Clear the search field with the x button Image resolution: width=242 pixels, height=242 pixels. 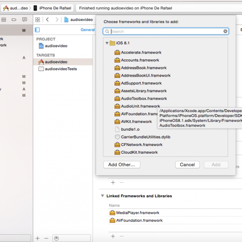(225, 31)
